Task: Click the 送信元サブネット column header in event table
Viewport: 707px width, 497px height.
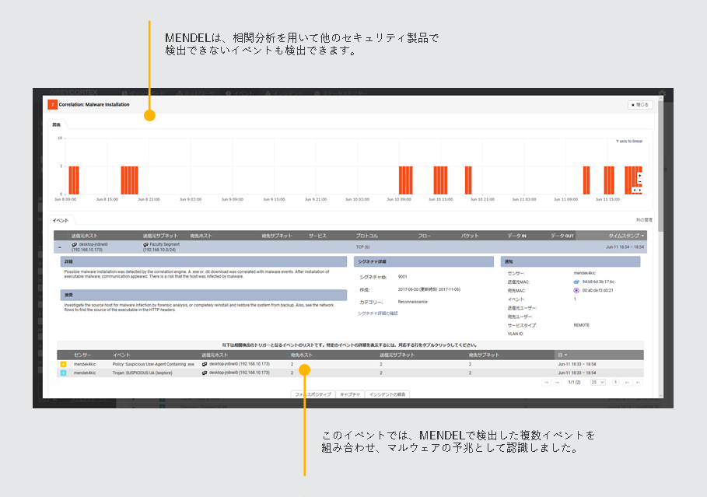Action: [x=160, y=236]
